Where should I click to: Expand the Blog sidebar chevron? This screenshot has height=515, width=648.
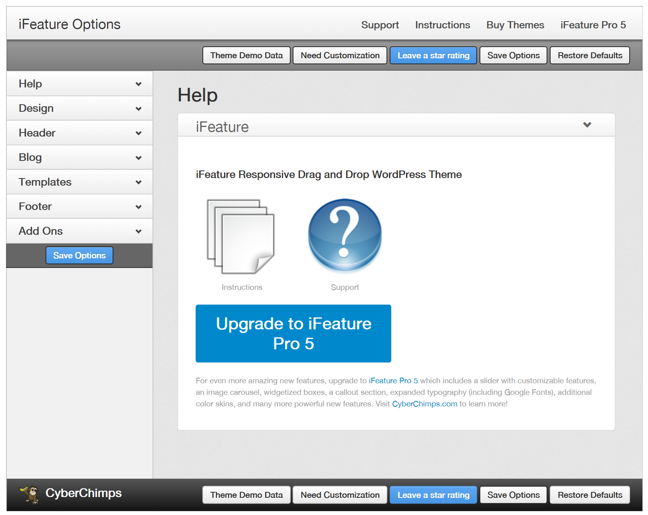point(139,158)
